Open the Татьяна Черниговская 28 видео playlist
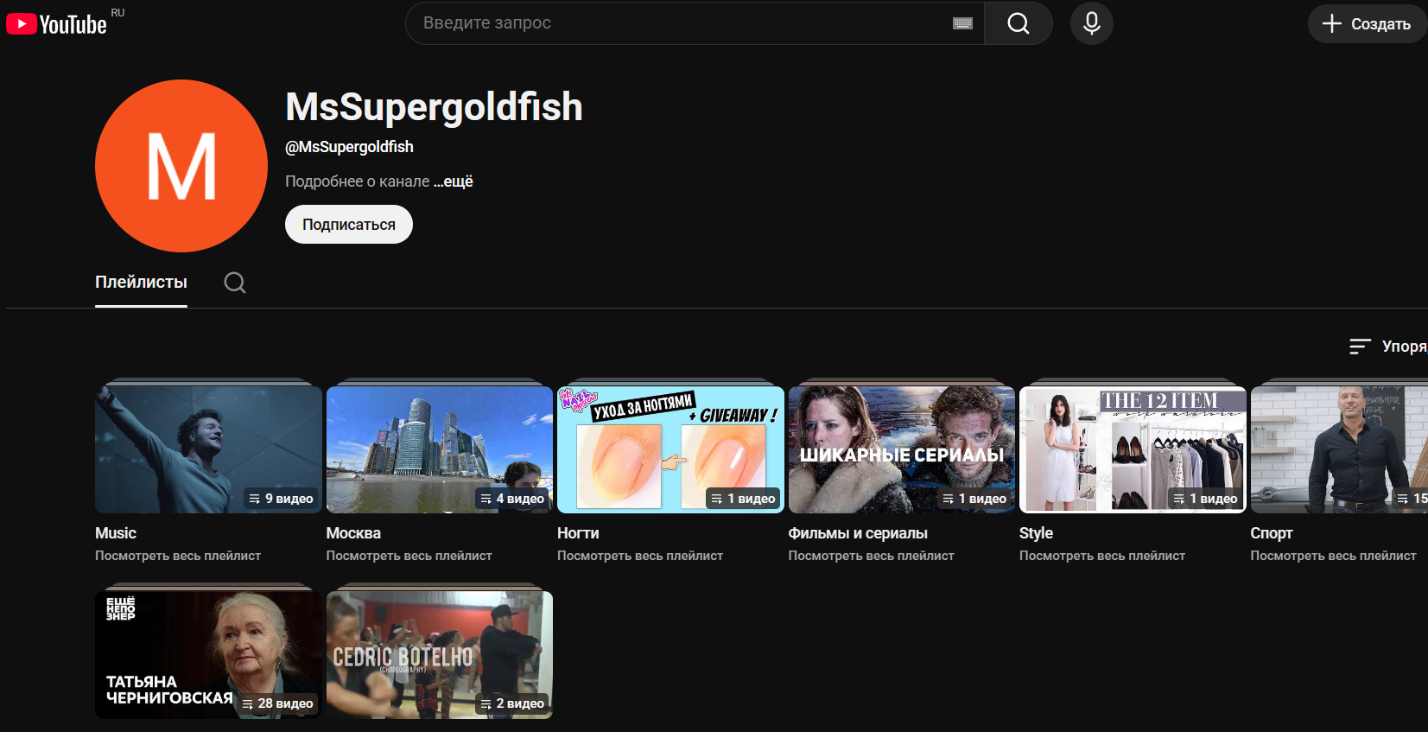 tap(208, 655)
